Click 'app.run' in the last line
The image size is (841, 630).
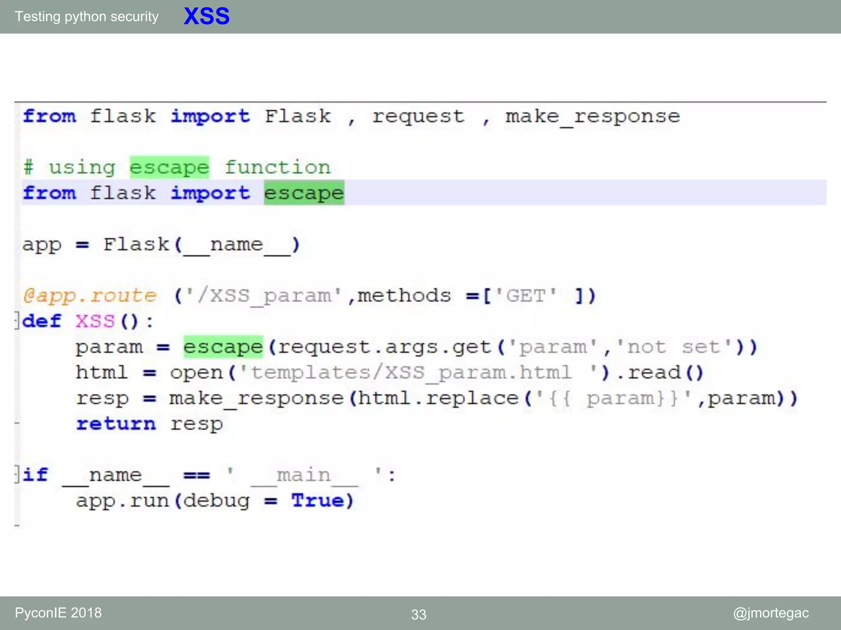tap(122, 502)
